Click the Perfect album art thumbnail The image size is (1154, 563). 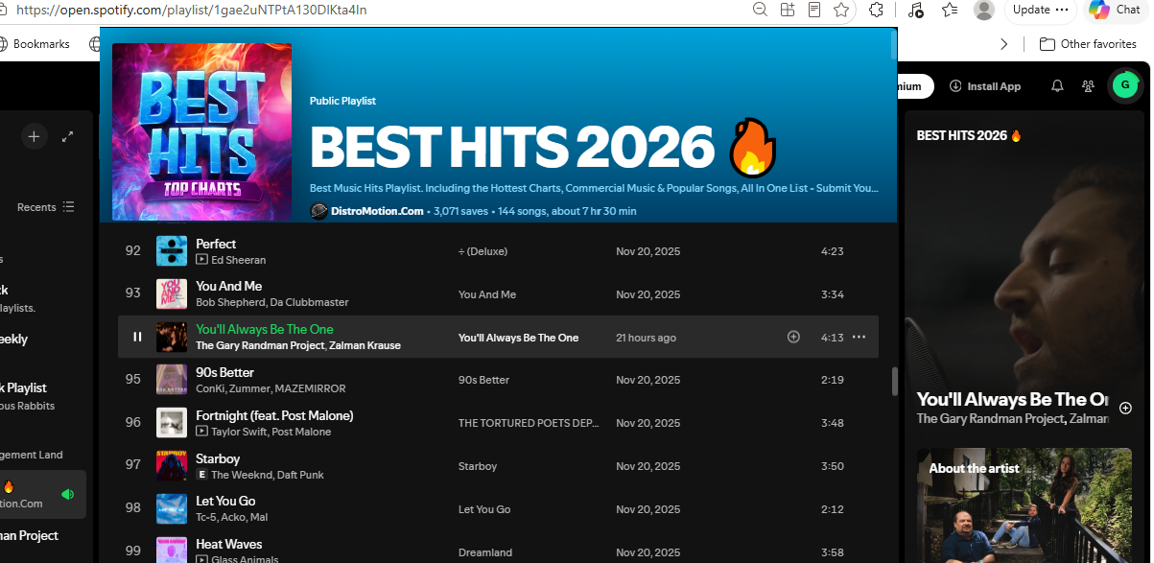[x=172, y=251]
